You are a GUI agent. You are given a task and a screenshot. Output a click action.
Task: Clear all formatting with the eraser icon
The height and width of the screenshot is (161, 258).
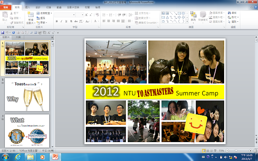click(x=97, y=15)
